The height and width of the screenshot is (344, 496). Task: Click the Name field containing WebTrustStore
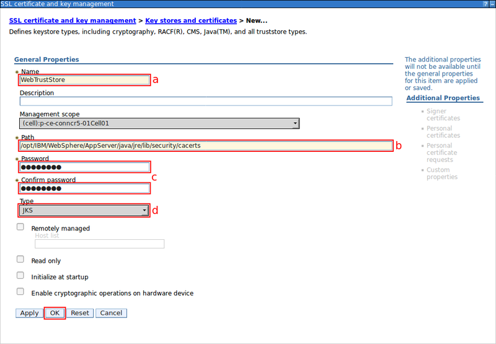coord(84,80)
